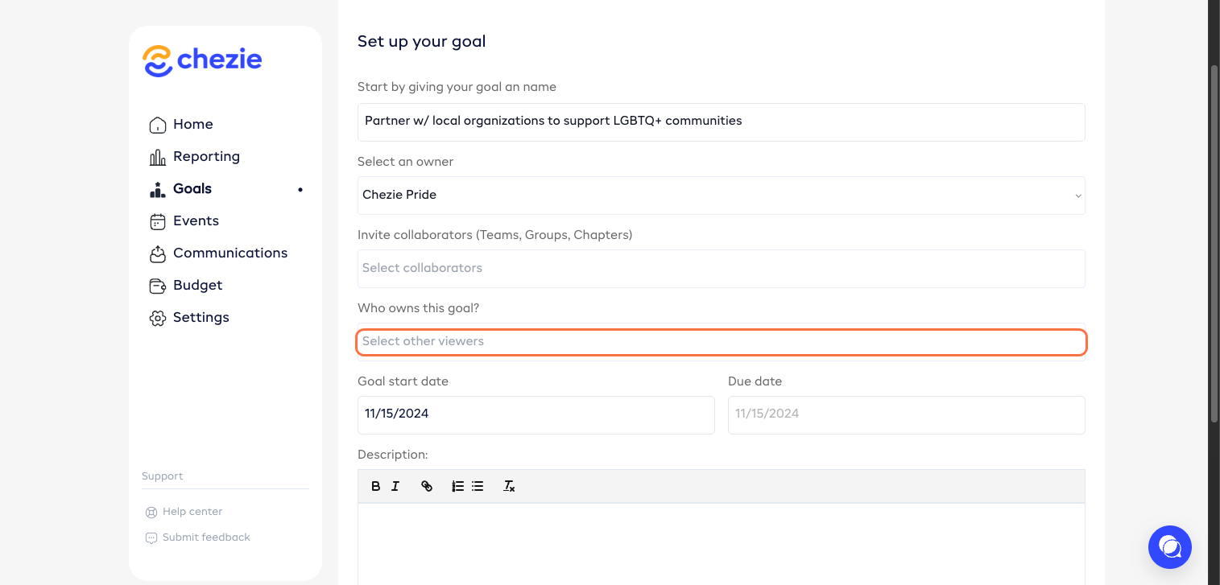This screenshot has width=1220, height=585.
Task: Click the Budget wallet icon
Action: click(x=158, y=286)
